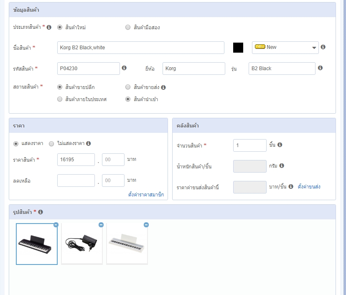Remove the black piano image

[56, 225]
